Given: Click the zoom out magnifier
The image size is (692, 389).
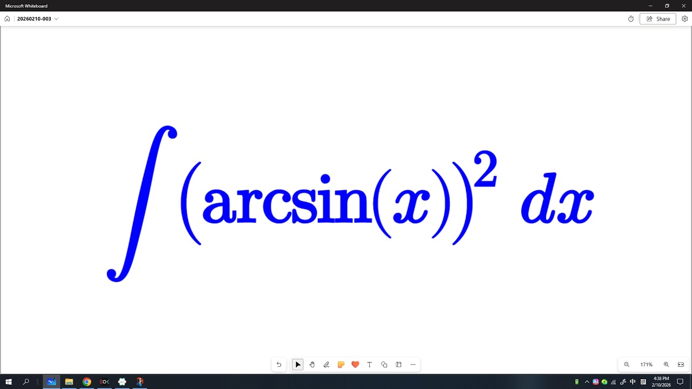Looking at the screenshot, I should [x=627, y=365].
